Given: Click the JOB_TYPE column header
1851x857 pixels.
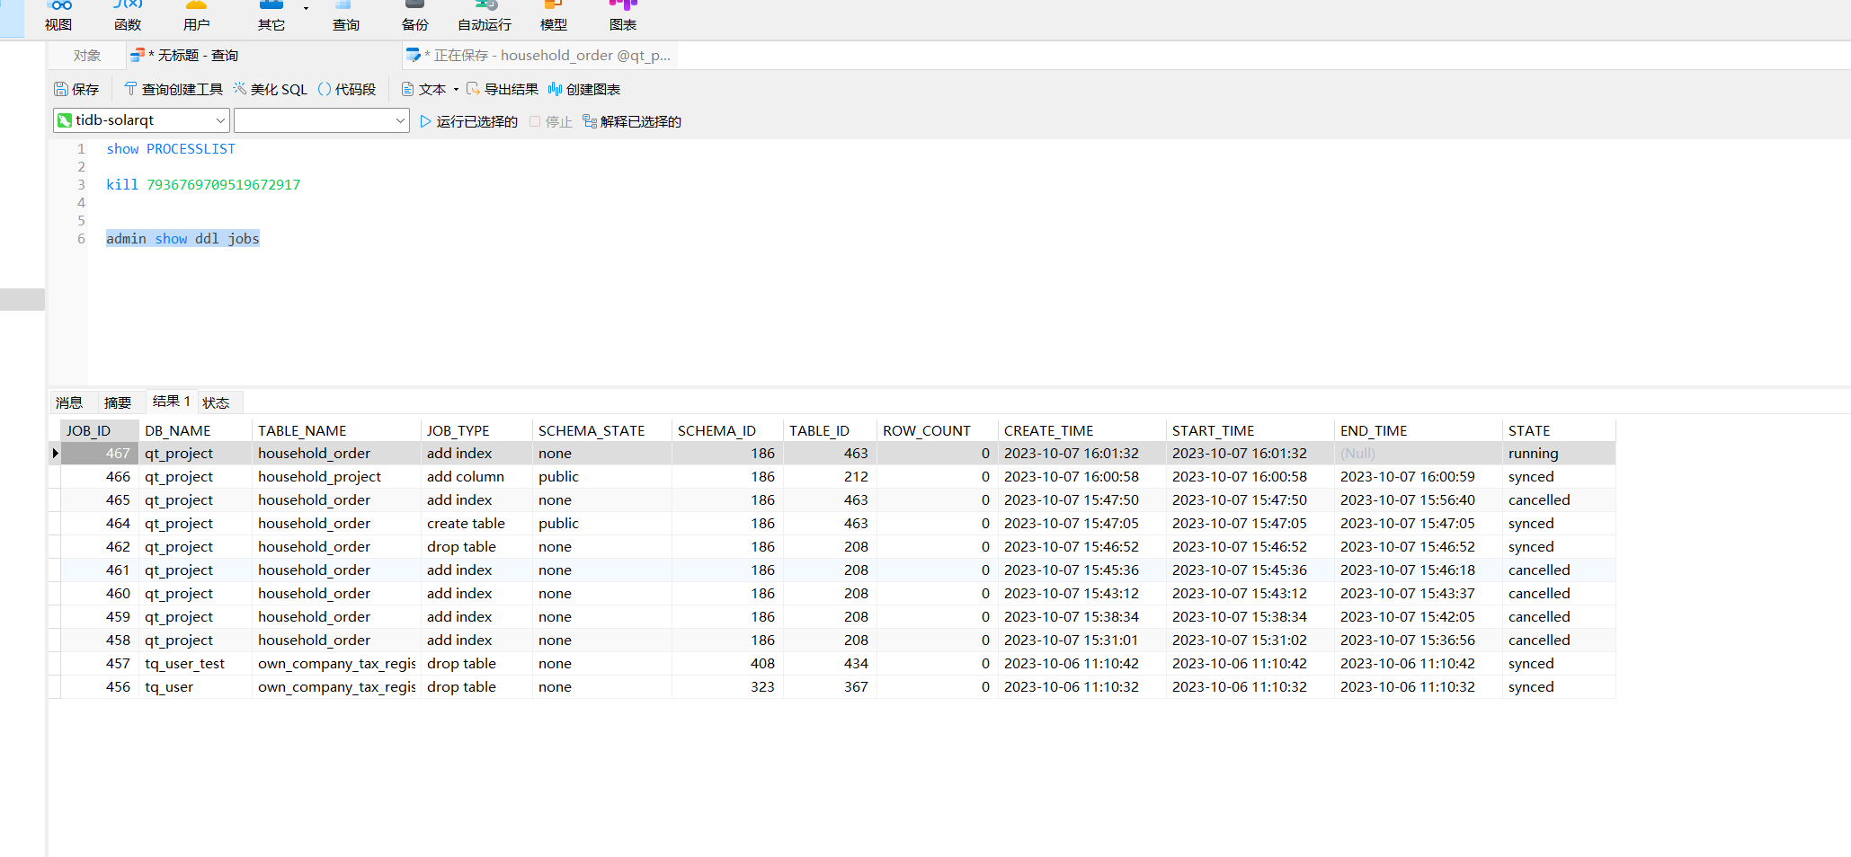Looking at the screenshot, I should [476, 430].
